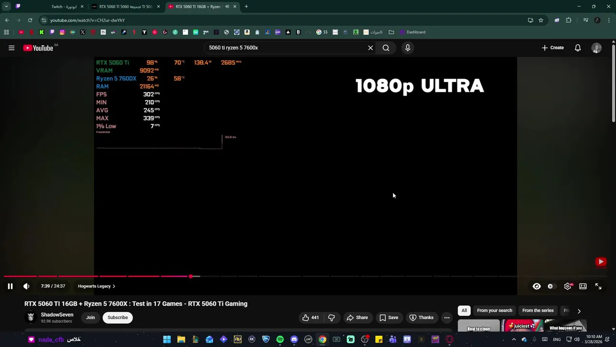This screenshot has width=616, height=347.
Task: Click the red progress scrubber handle
Action: tap(191, 276)
